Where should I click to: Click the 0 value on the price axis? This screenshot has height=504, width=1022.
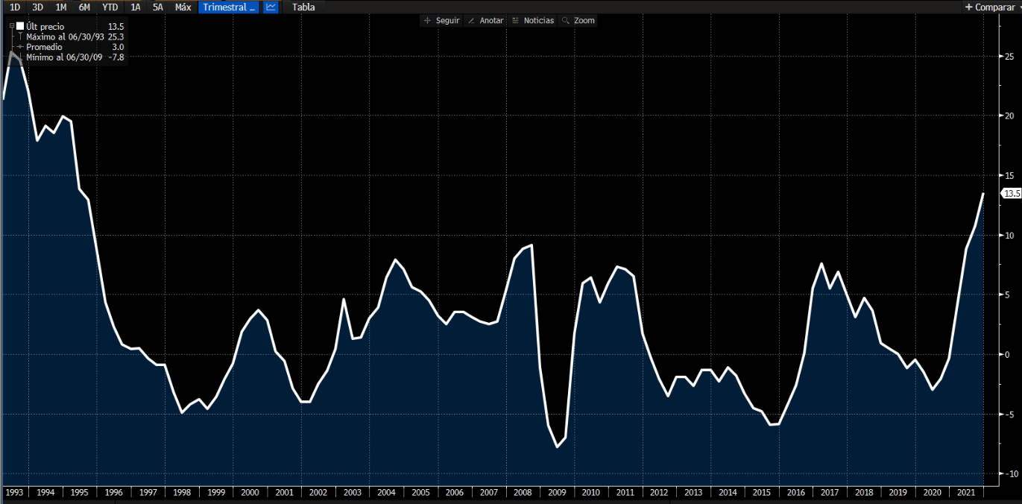[x=1006, y=355]
